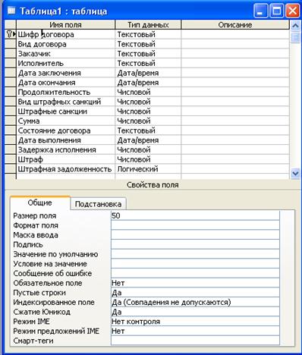Click the Маска ввода input box
This screenshot has width=302, height=355.
[x=195, y=235]
